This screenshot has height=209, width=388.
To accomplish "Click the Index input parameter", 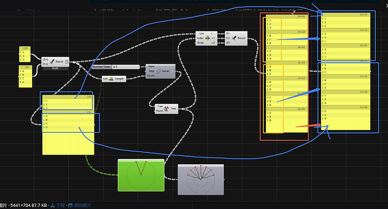I will [200, 38].
